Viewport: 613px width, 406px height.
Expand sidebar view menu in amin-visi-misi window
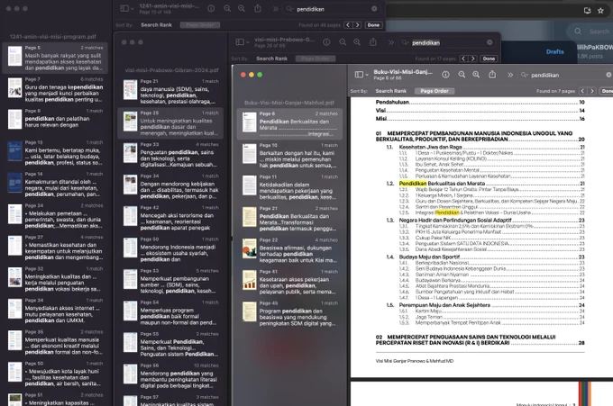[127, 9]
